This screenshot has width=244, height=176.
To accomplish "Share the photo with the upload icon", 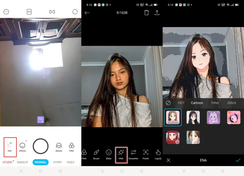I will [157, 13].
